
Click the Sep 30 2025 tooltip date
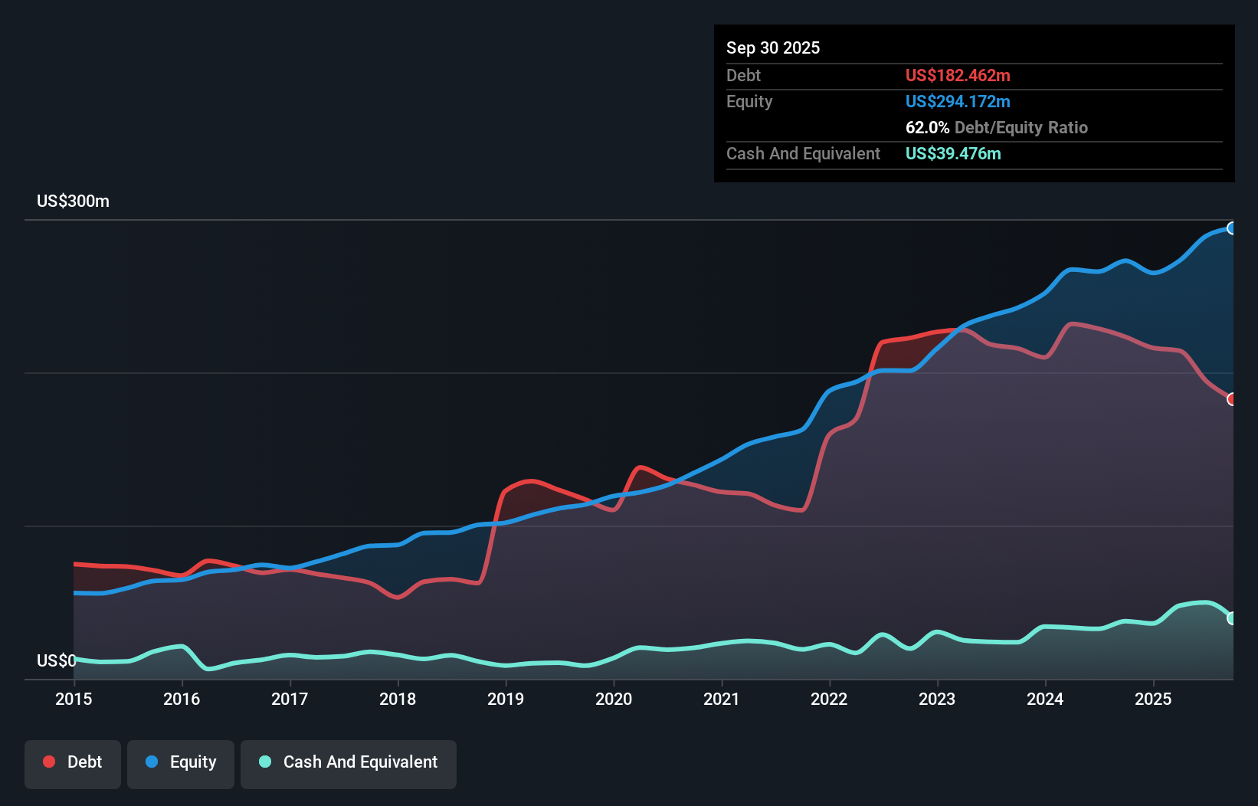point(773,48)
